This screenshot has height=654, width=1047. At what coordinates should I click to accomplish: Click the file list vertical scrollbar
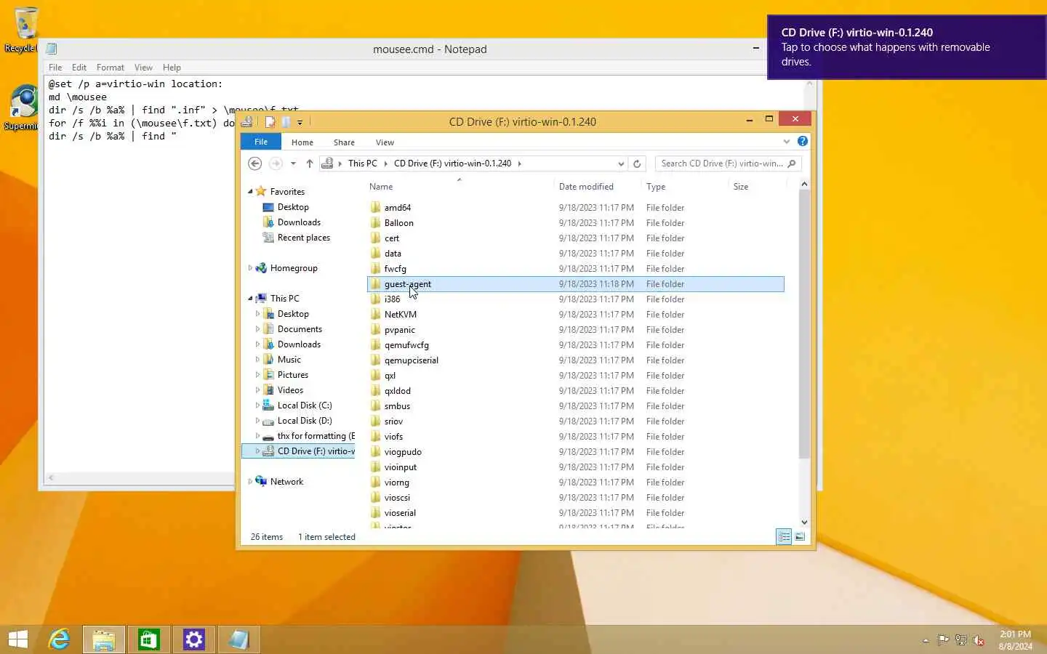coord(804,325)
